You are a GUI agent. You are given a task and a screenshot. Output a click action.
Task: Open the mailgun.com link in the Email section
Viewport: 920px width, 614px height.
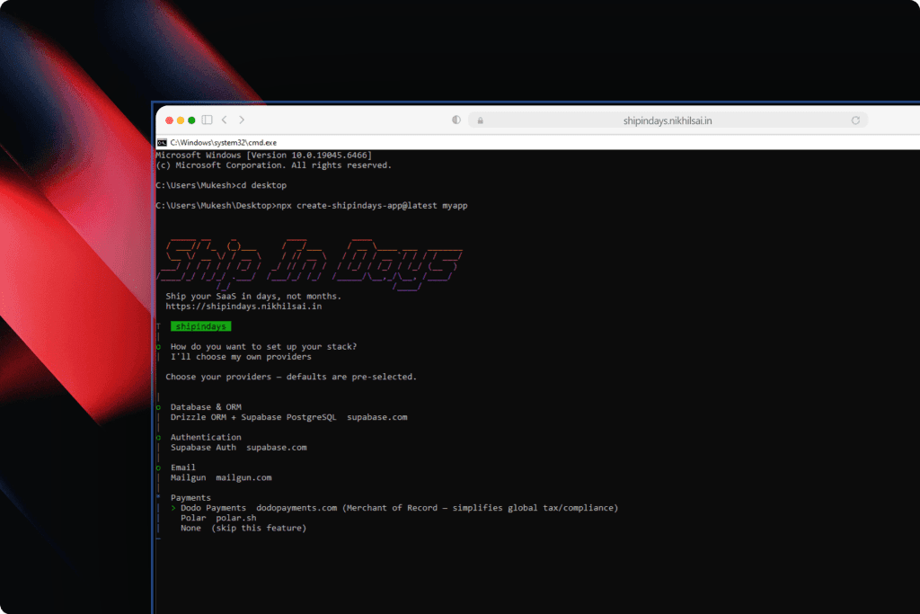point(243,477)
